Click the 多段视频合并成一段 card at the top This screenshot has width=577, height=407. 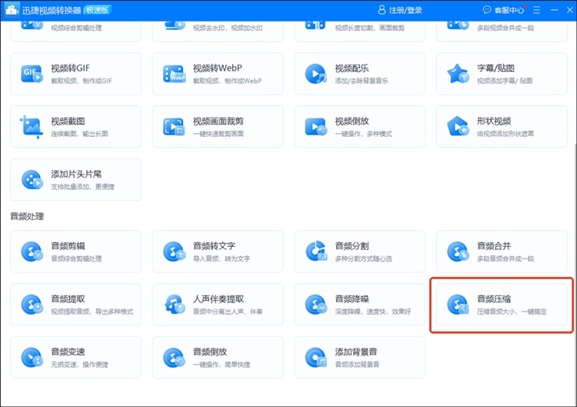[x=502, y=31]
